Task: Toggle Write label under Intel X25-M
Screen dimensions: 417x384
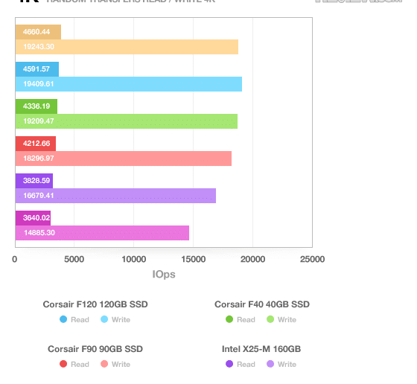Action: pos(287,365)
